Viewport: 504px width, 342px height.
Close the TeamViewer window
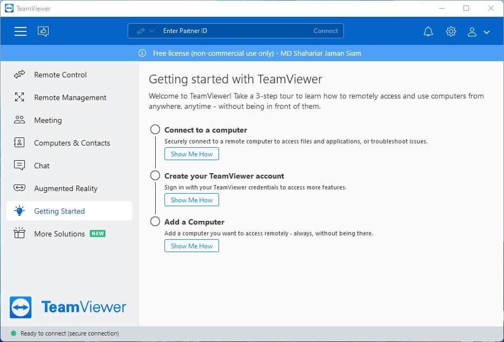491,8
